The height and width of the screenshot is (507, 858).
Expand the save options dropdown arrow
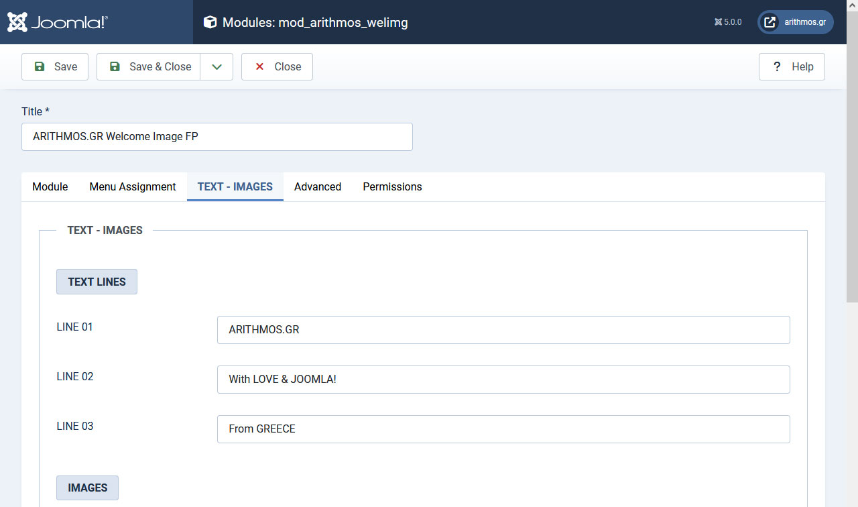click(217, 66)
